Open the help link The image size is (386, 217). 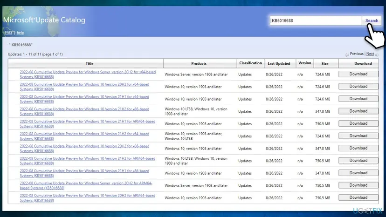point(20,33)
